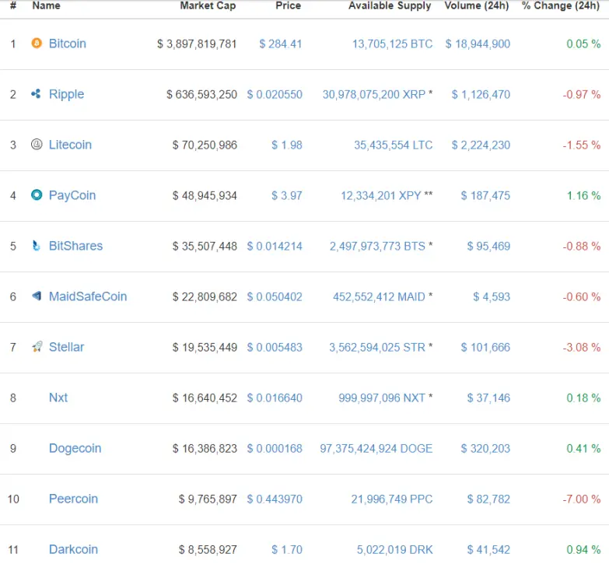Screen dimensions: 609x564
Task: Click the PayCoin logo icon
Action: click(37, 194)
